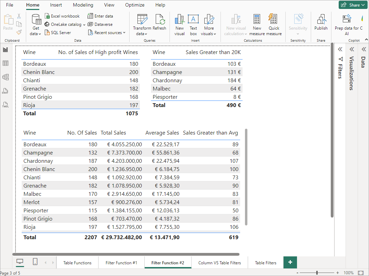Open Model view in left sidebar

(x=6, y=77)
